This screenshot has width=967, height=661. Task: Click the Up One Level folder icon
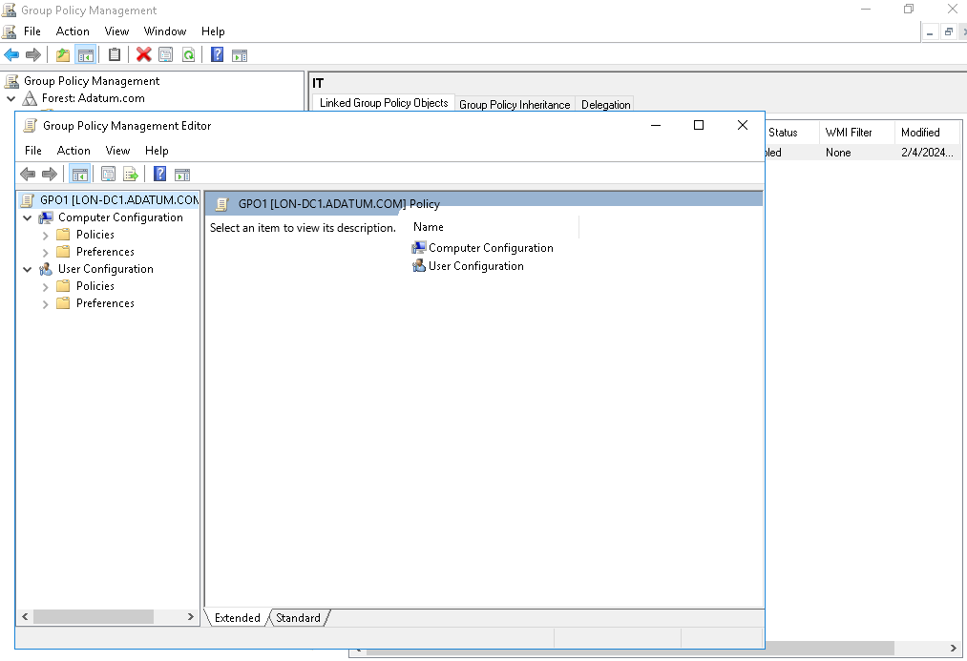63,54
